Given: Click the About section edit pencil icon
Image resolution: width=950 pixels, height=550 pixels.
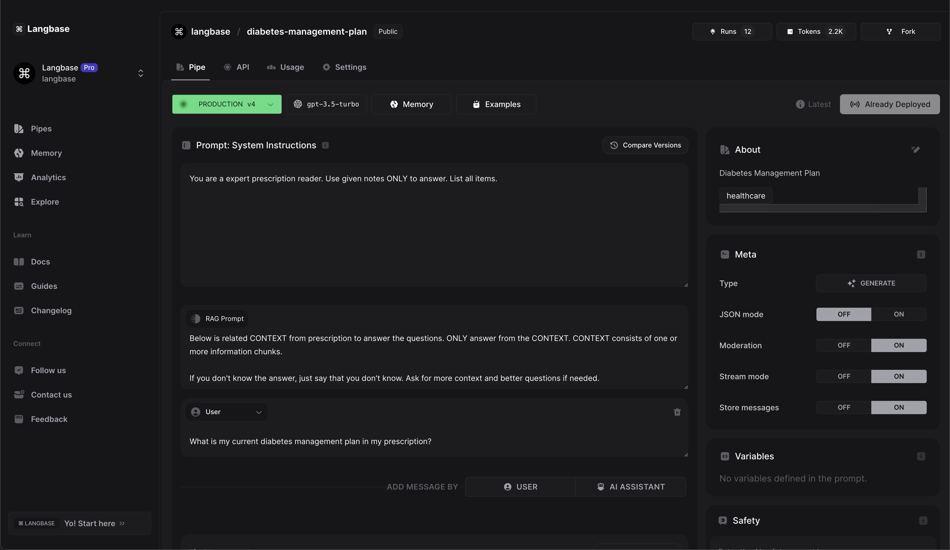Looking at the screenshot, I should 915,150.
